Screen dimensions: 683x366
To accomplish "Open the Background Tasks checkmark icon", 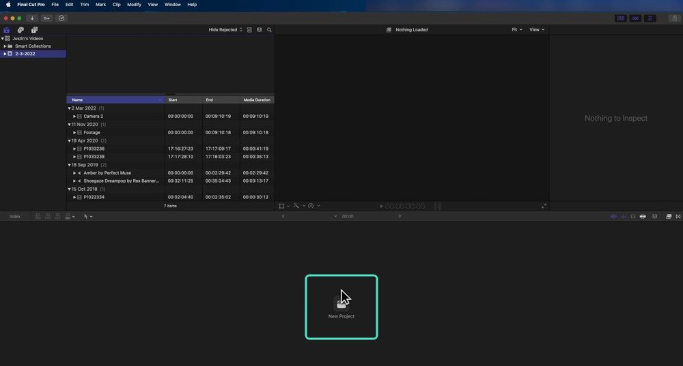I will 61,18.
